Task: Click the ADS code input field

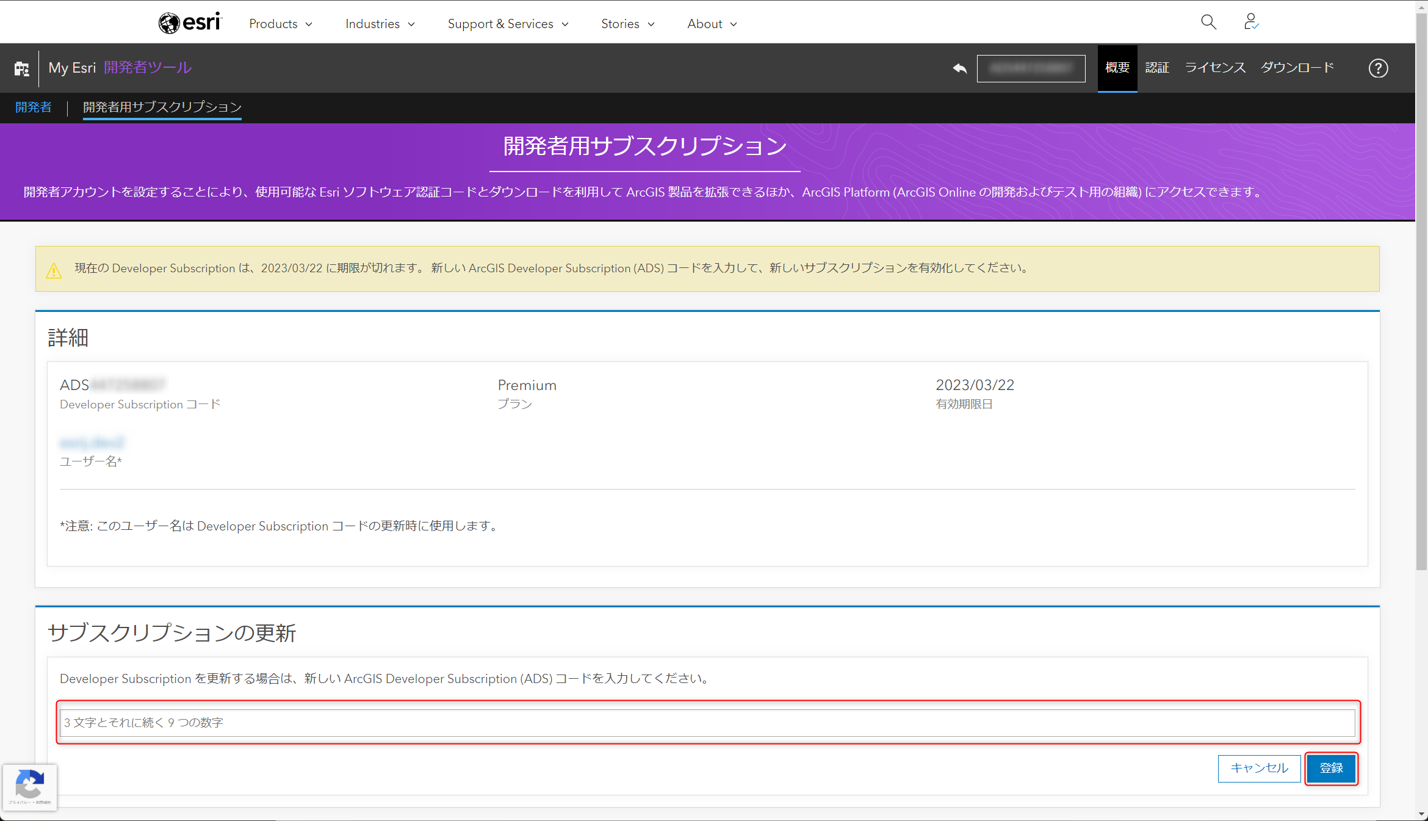Action: (x=707, y=722)
